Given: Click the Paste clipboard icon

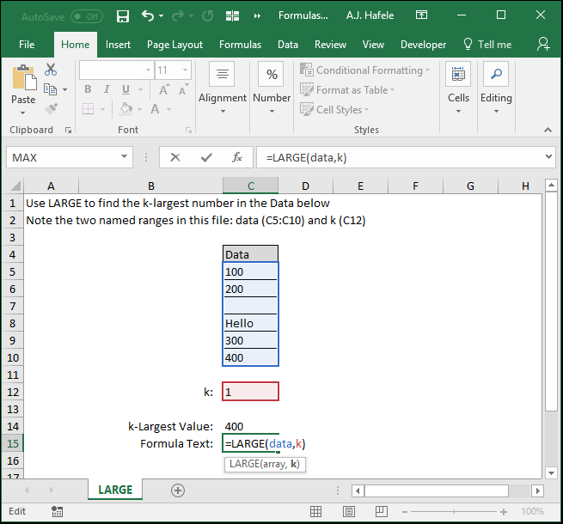Looking at the screenshot, I should tap(24, 76).
